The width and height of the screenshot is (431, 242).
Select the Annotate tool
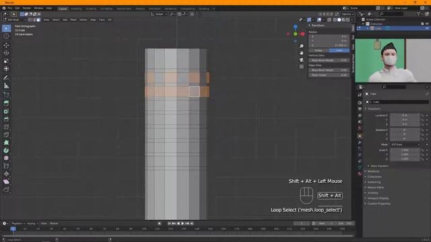pos(6,78)
